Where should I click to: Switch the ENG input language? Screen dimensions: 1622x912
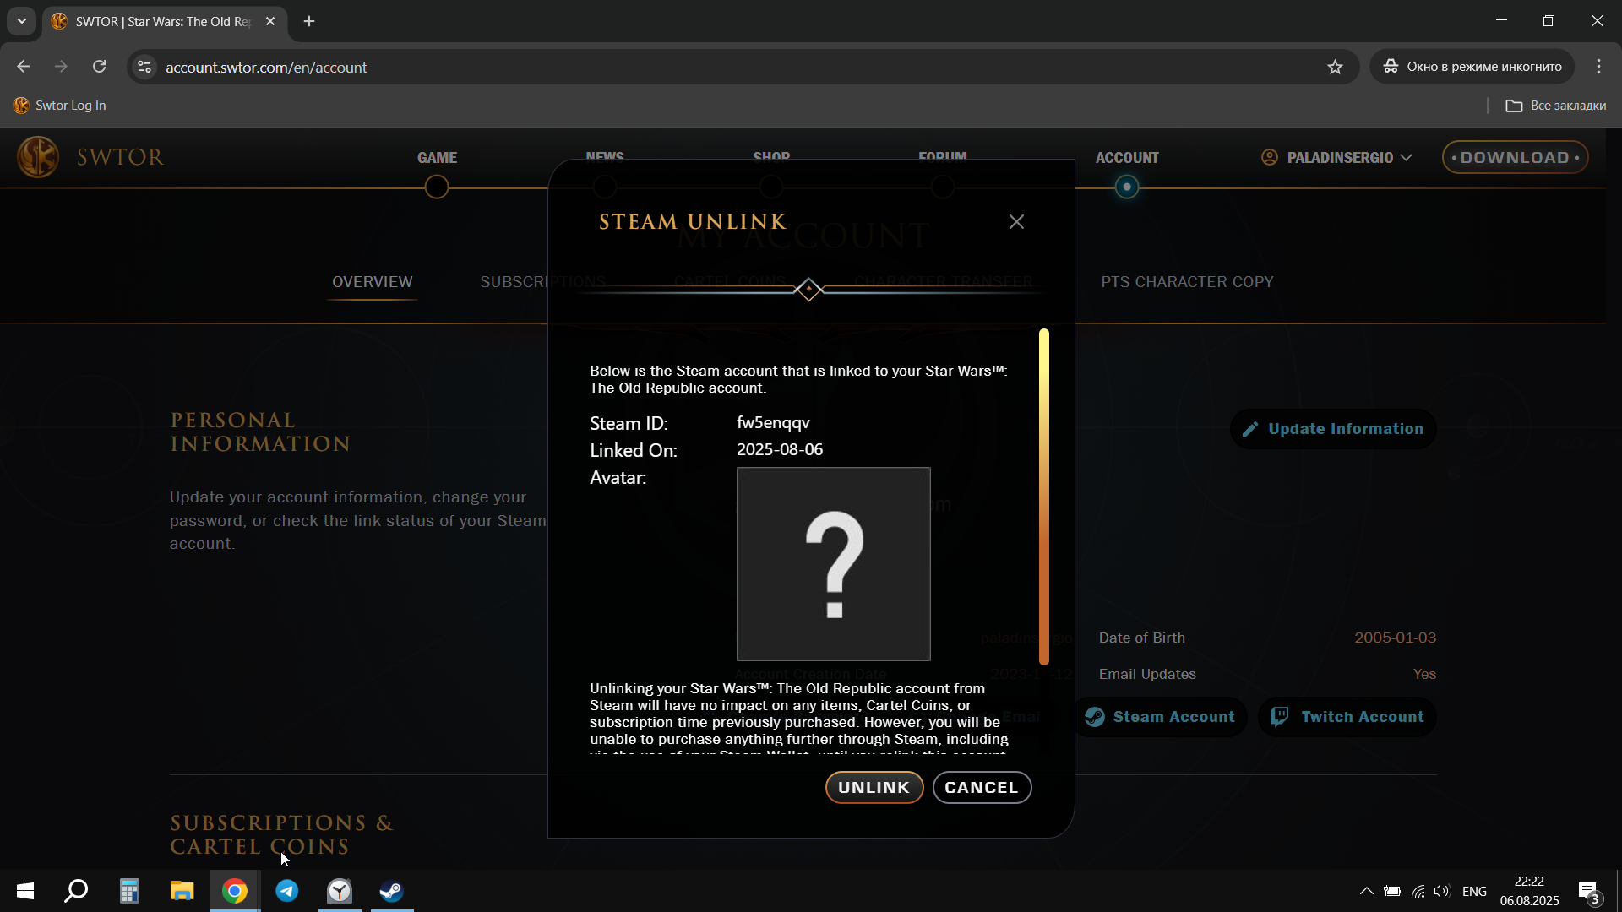(x=1474, y=891)
